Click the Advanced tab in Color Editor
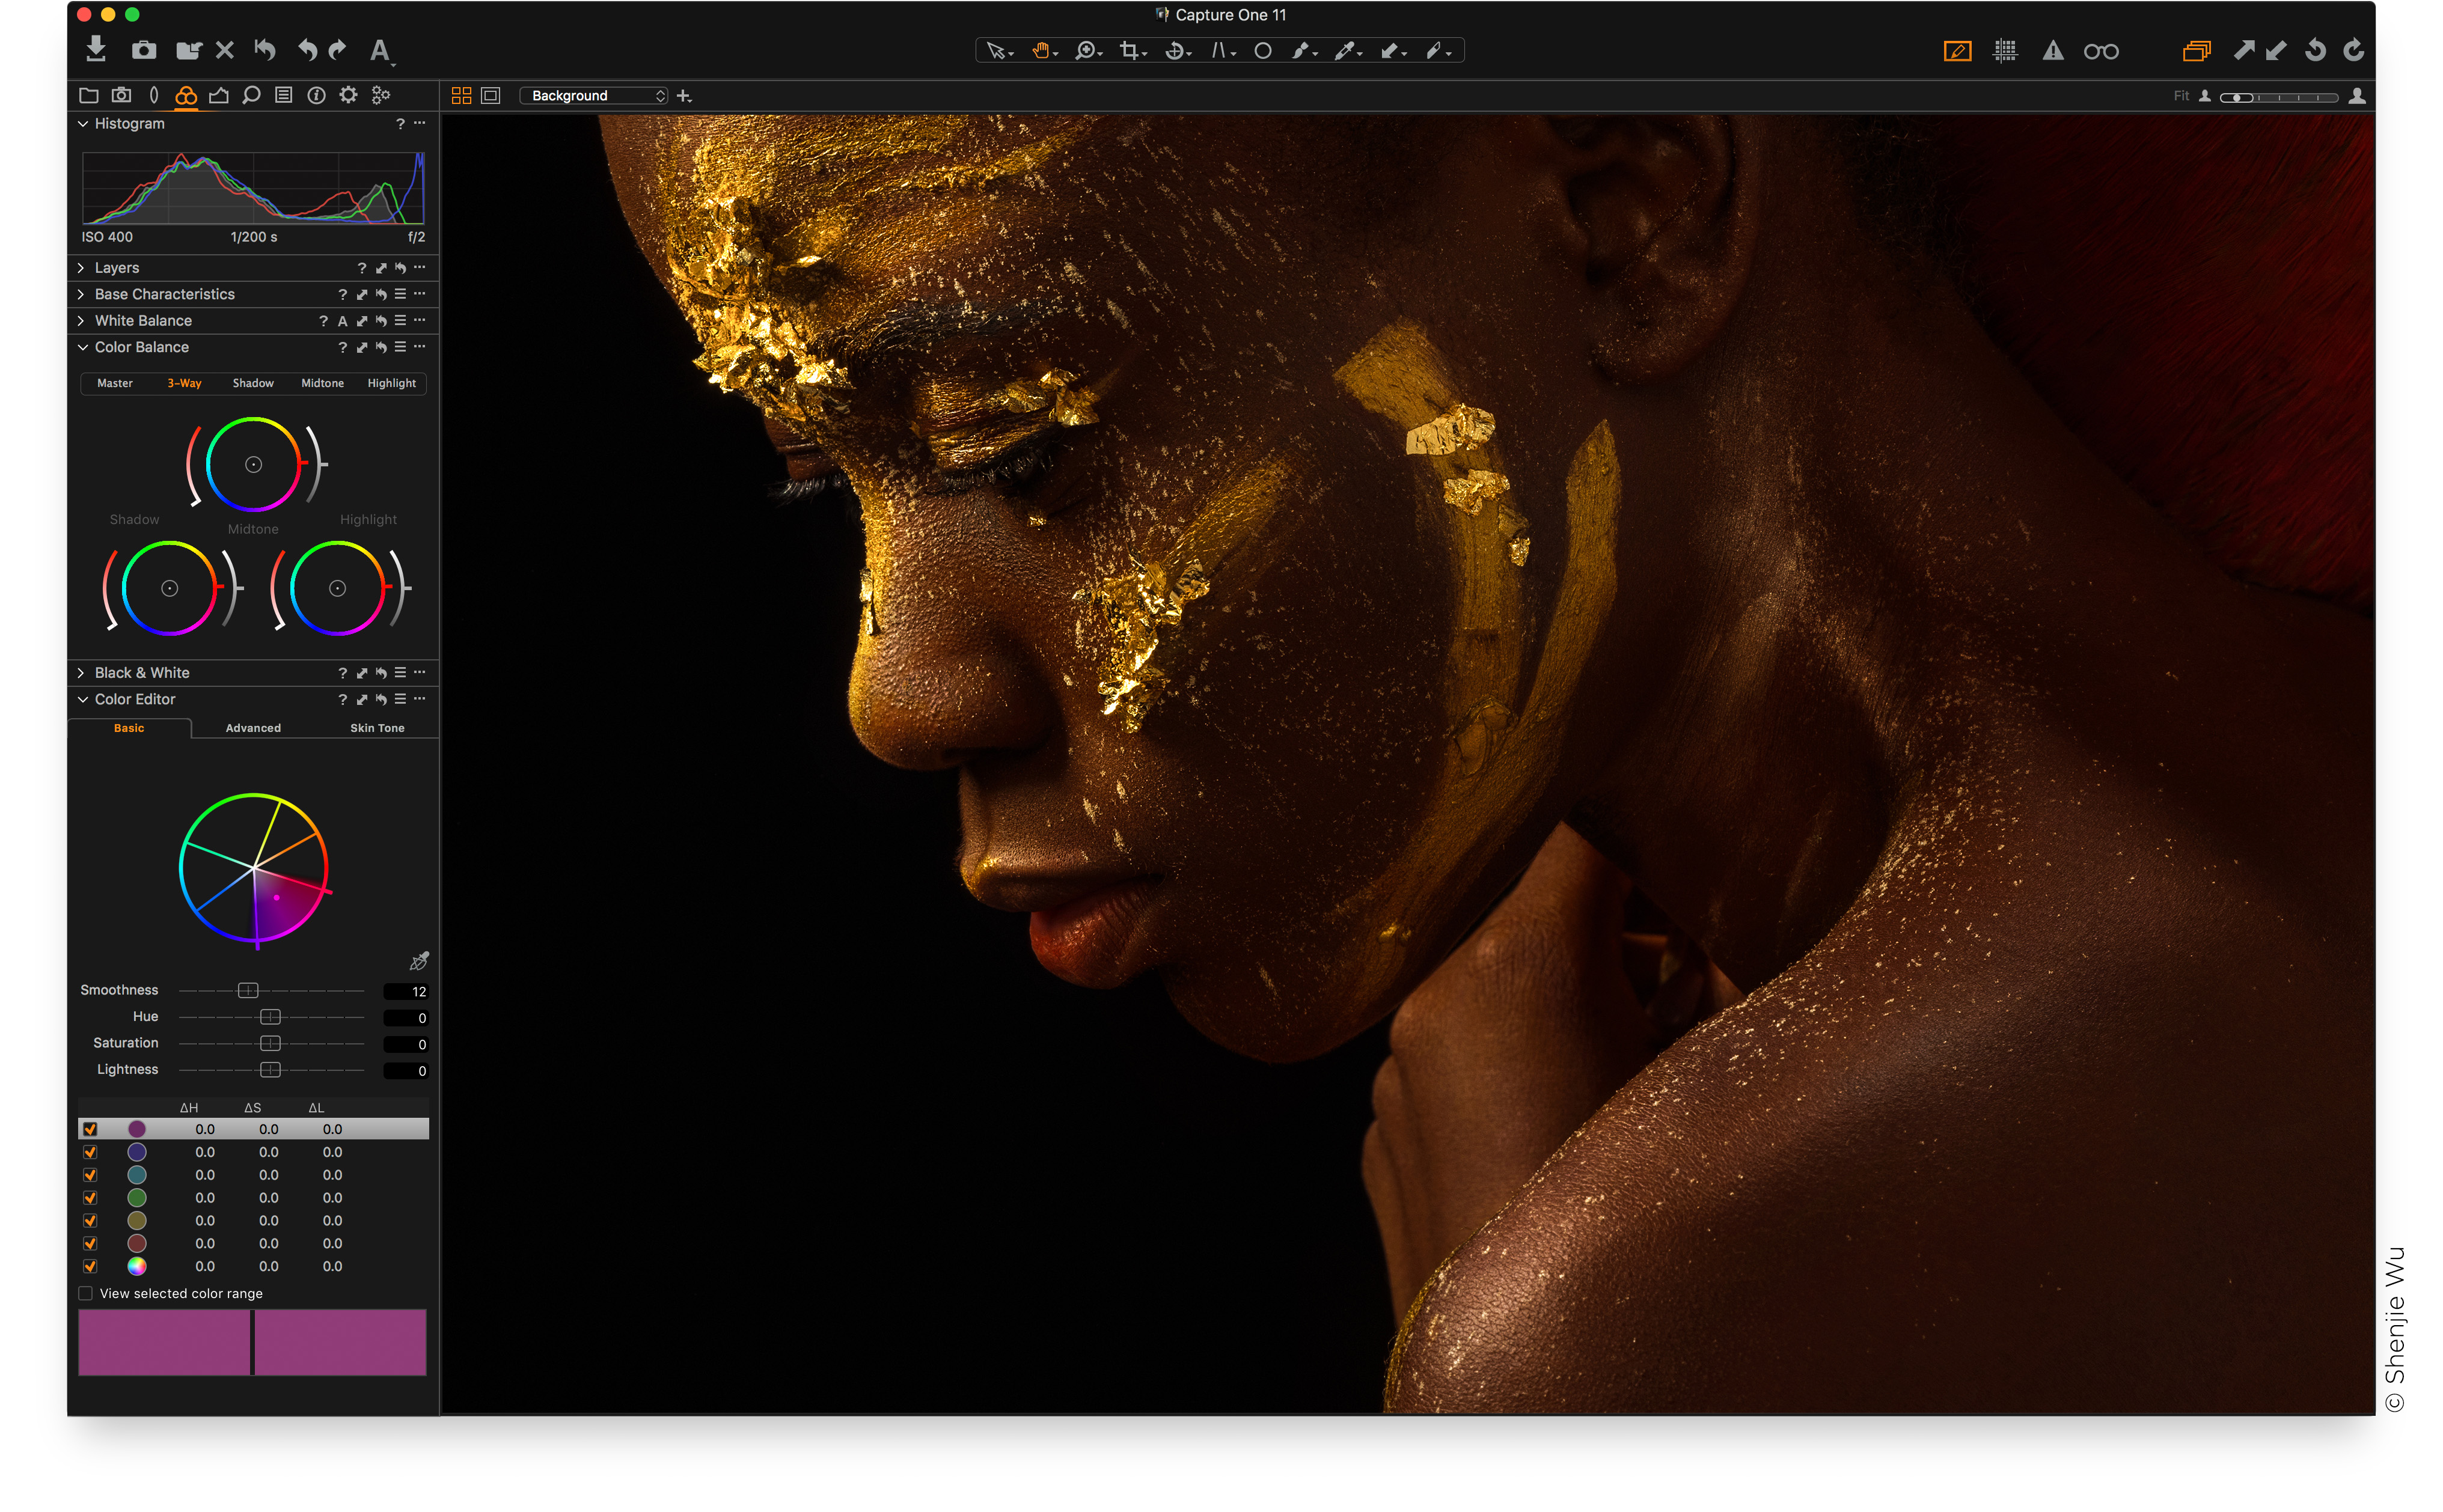 253,728
